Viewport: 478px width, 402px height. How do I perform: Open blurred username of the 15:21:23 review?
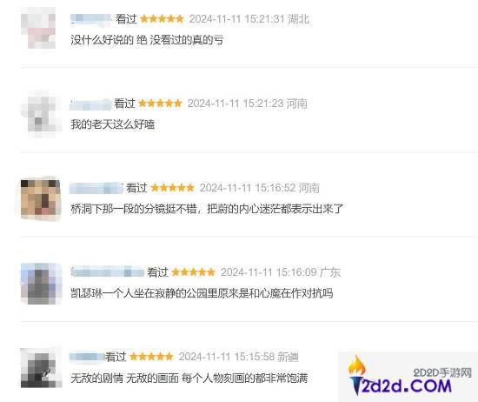pos(90,104)
